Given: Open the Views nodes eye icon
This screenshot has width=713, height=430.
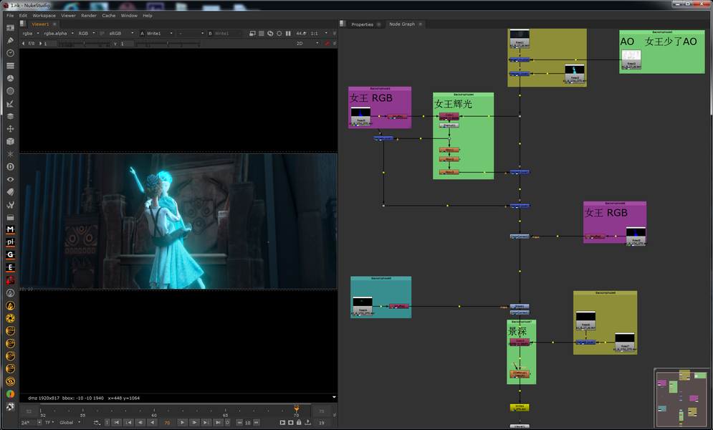Looking at the screenshot, I should click(10, 180).
